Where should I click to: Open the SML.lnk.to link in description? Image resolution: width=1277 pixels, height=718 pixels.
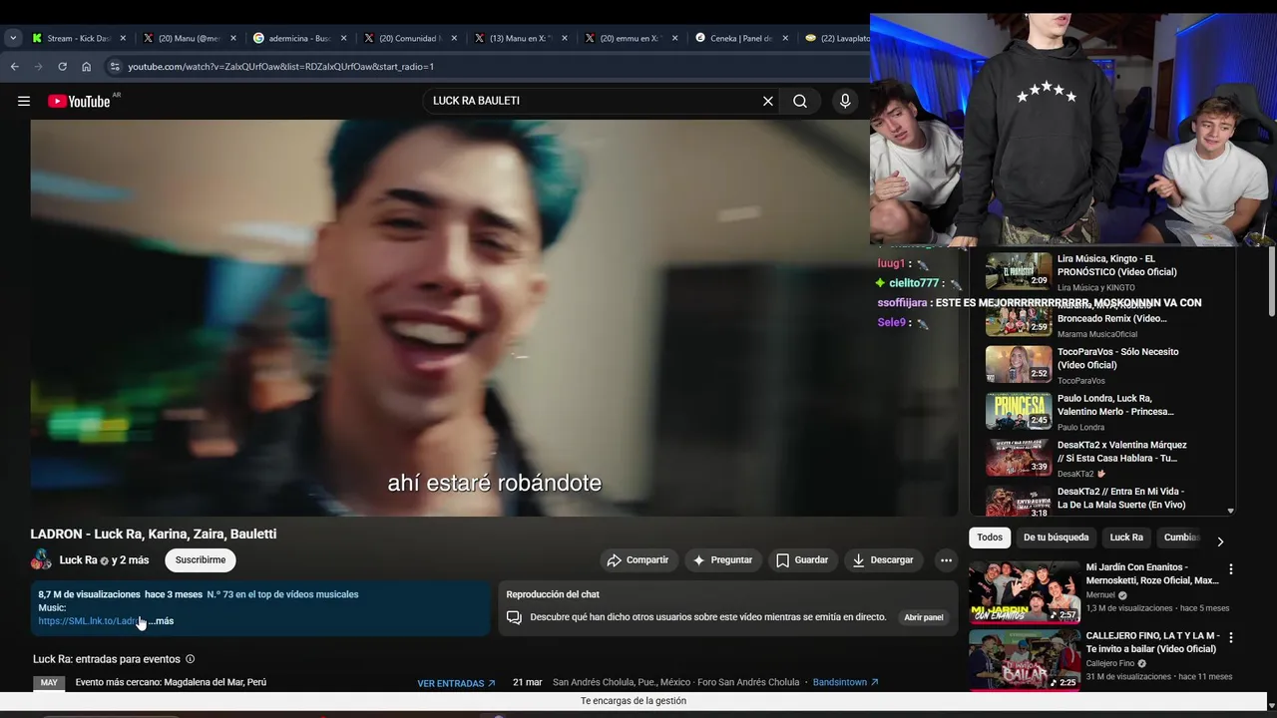coord(91,621)
